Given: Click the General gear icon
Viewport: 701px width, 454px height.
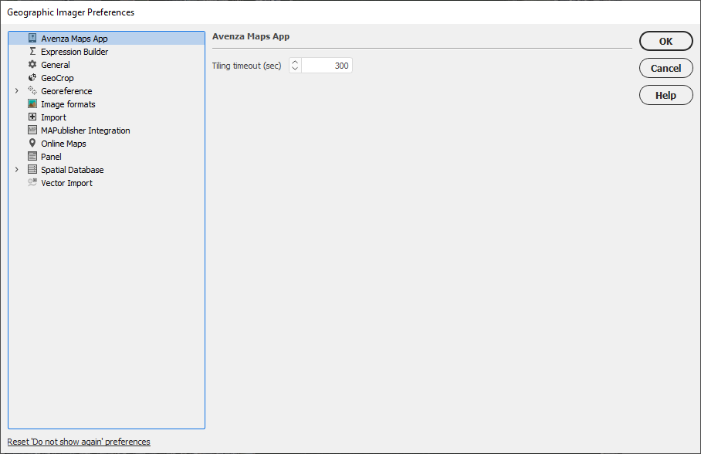Looking at the screenshot, I should (32, 64).
